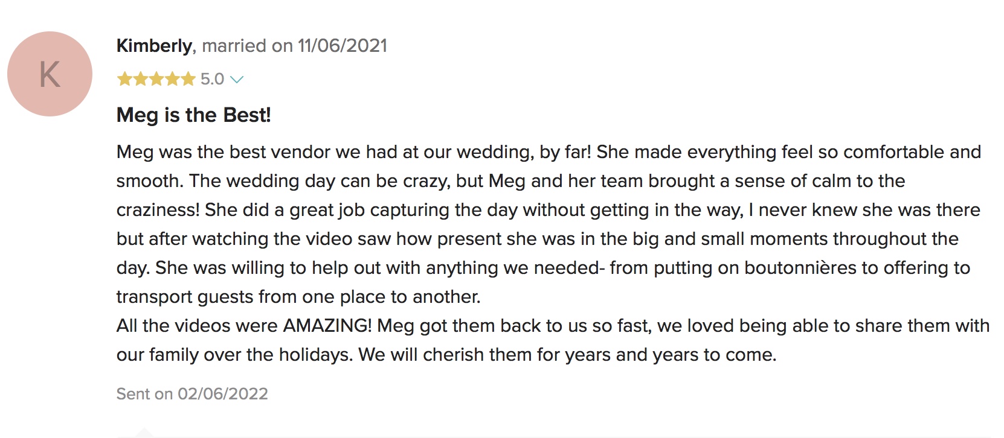Click the first gold star in the rating
Screen dimensions: 1004x438
(125, 79)
